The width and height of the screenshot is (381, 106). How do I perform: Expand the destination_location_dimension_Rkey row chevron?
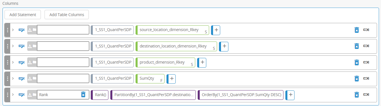pyautogui.click(x=13, y=46)
